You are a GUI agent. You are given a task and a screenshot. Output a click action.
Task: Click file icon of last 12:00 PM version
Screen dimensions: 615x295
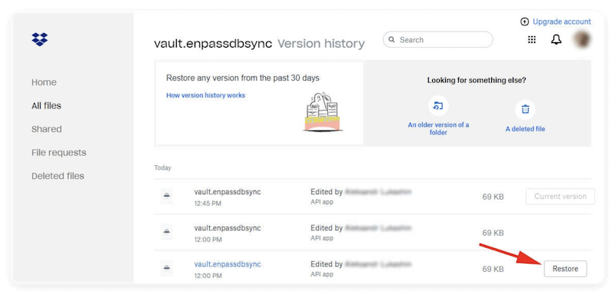coord(167,268)
